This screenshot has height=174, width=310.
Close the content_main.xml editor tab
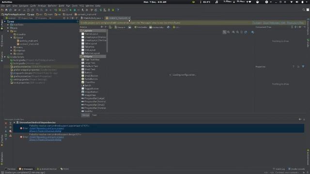[x=129, y=18]
